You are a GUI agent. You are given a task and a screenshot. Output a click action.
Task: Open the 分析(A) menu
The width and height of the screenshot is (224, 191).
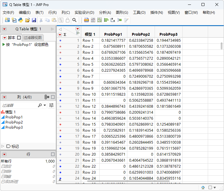point(105,13)
